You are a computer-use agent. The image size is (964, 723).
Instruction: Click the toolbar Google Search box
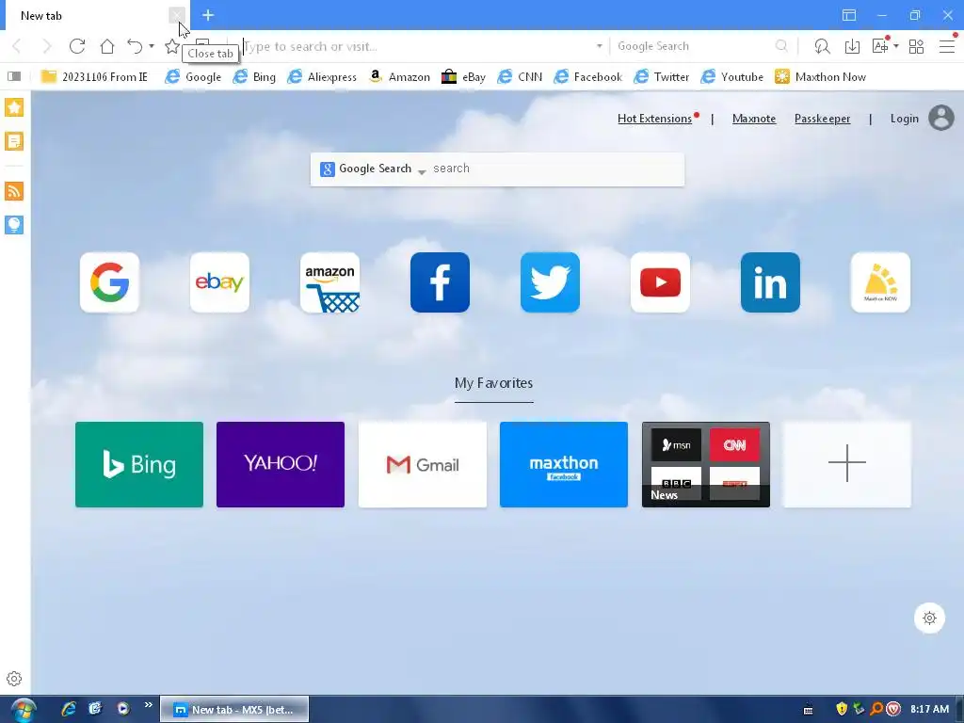[x=695, y=46]
